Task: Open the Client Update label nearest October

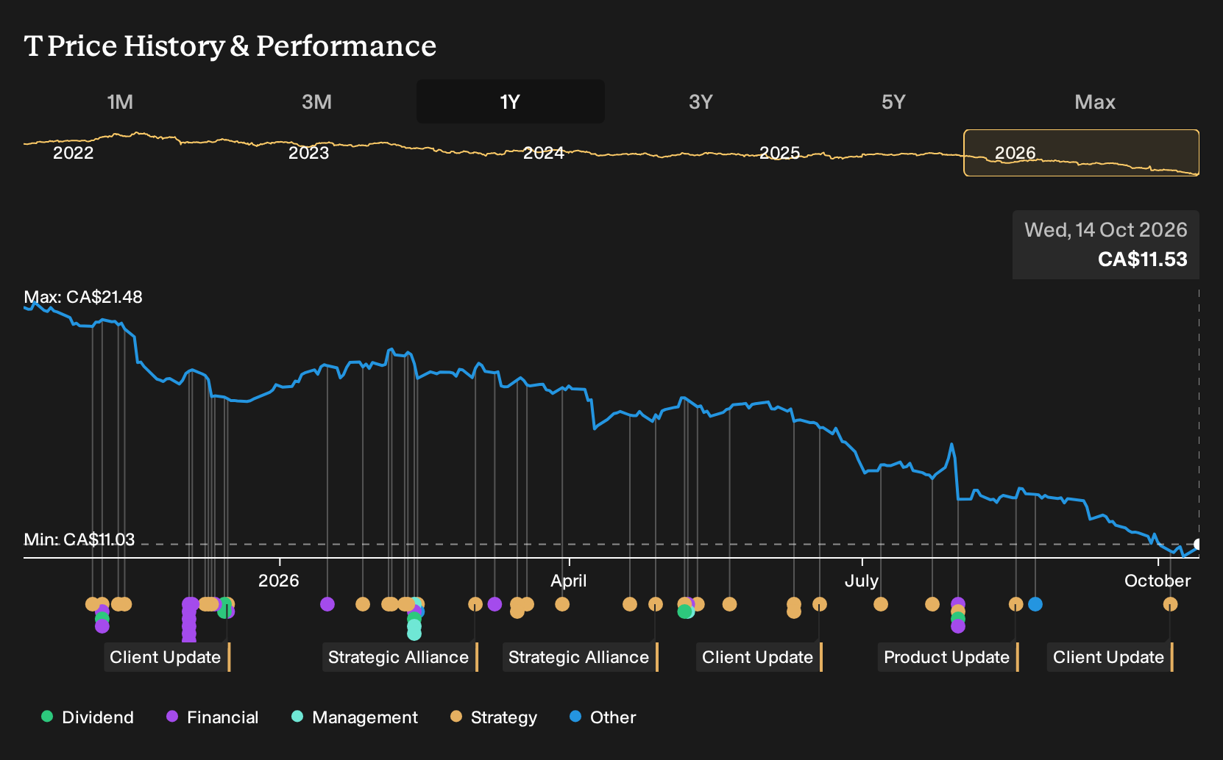Action: [1110, 657]
